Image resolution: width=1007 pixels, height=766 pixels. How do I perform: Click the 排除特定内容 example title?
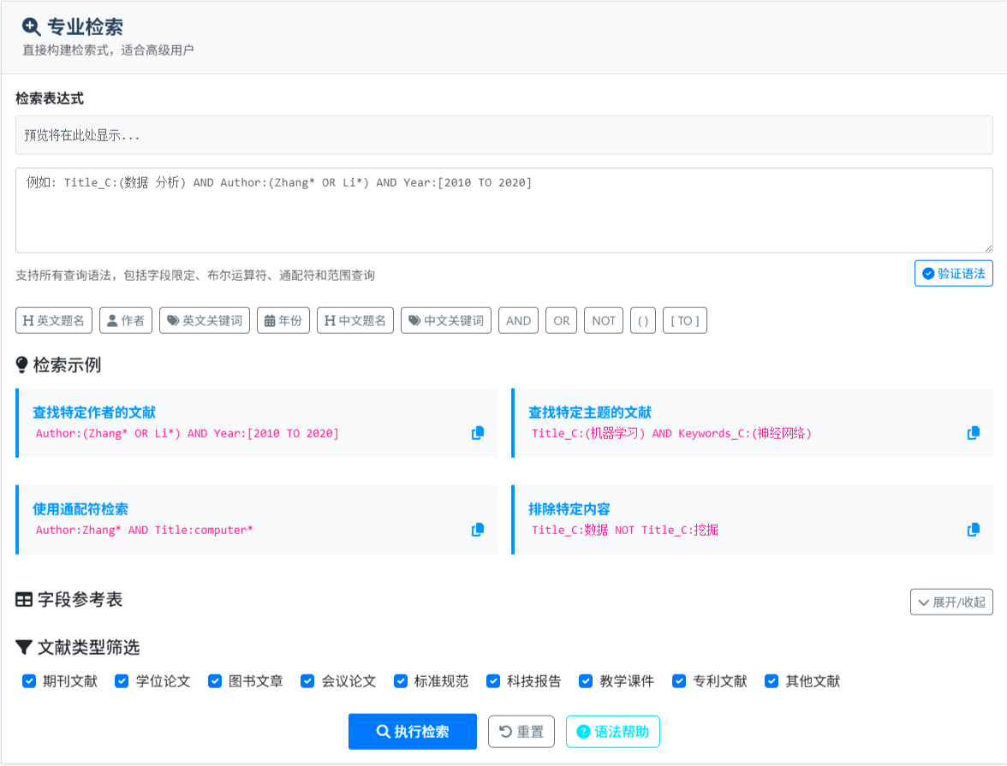click(x=569, y=509)
